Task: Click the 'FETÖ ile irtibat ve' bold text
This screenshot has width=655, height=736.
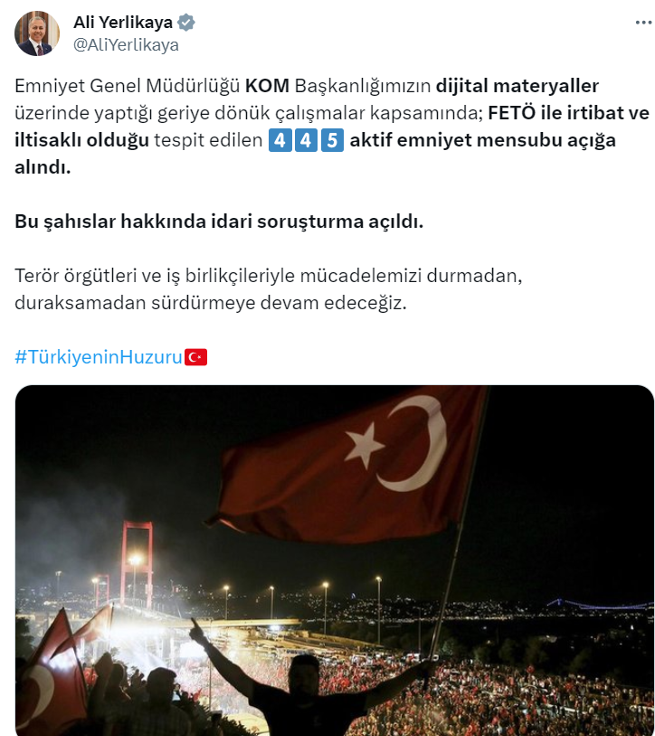Action: (569, 113)
